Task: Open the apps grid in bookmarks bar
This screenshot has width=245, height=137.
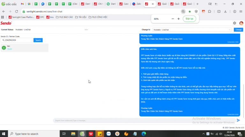Action: pyautogui.click(x=3, y=17)
